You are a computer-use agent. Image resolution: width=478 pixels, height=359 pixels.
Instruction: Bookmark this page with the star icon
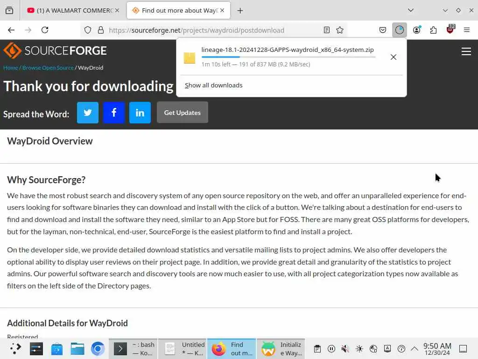340,30
